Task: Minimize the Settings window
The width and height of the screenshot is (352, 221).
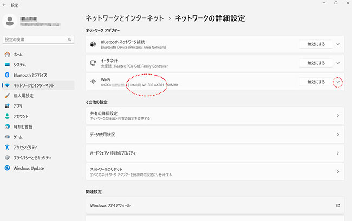Action: pos(324,3)
